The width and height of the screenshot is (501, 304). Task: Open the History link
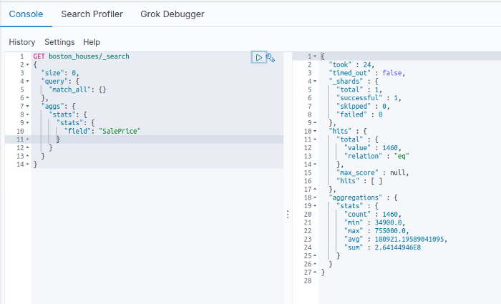22,42
